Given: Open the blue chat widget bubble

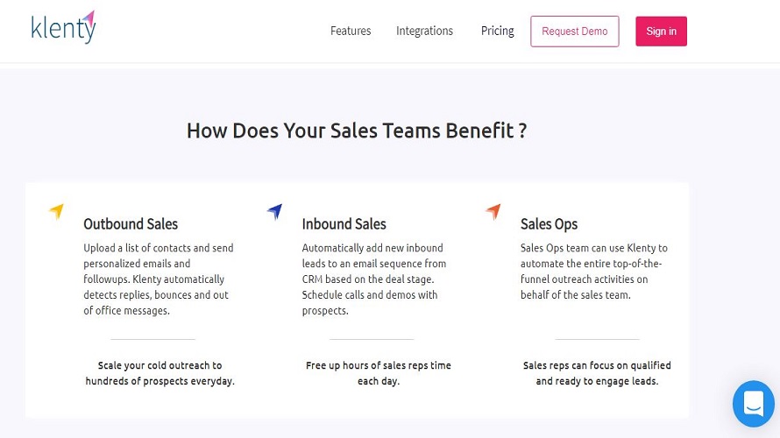Looking at the screenshot, I should pyautogui.click(x=753, y=404).
